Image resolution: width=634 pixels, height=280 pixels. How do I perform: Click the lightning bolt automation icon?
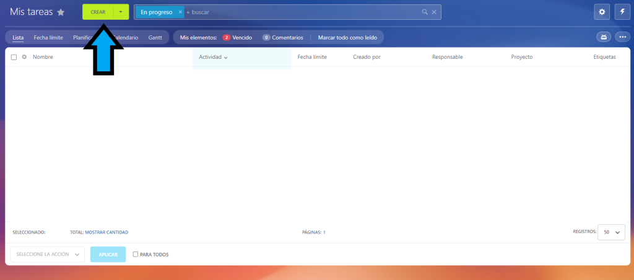[x=622, y=12]
